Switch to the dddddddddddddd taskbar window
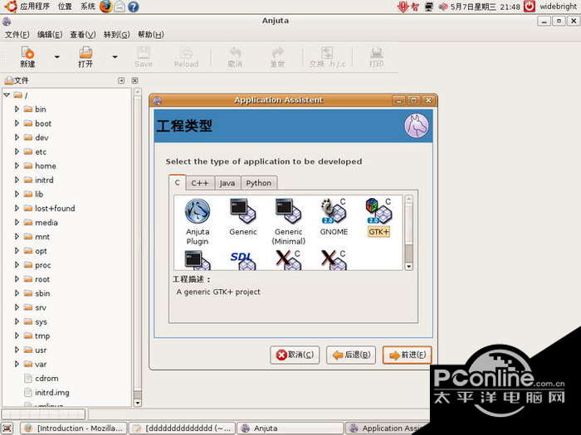Image resolution: width=581 pixels, height=435 pixels. [x=182, y=428]
